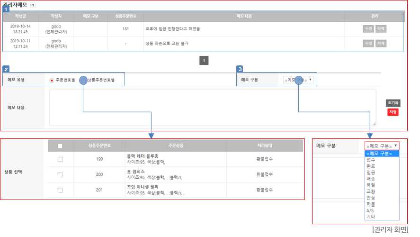
Task: Save the memo with the red 저장 button
Action: pos(393,112)
